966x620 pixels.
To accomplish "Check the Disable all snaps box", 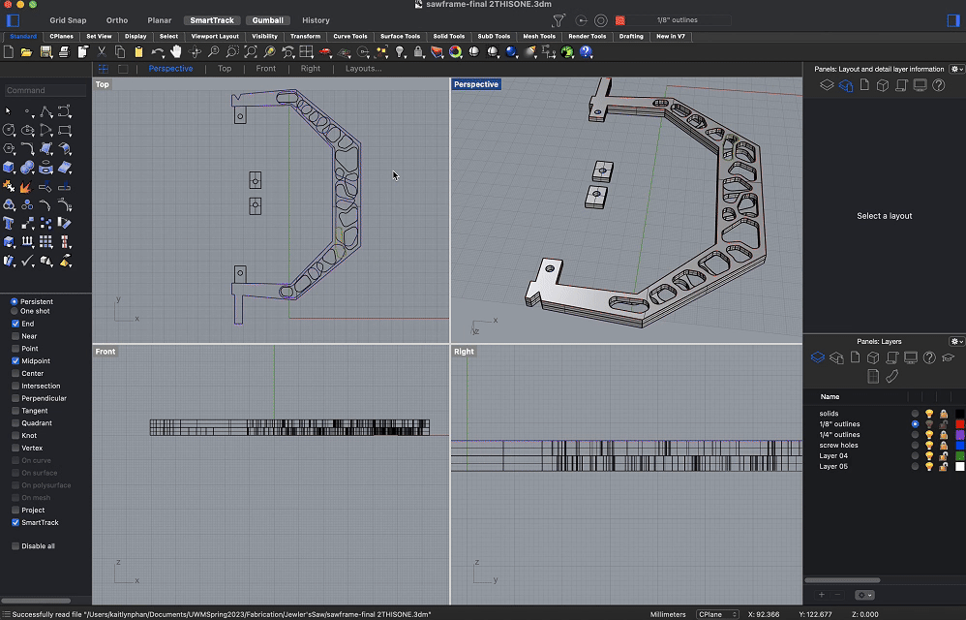I will (x=15, y=546).
